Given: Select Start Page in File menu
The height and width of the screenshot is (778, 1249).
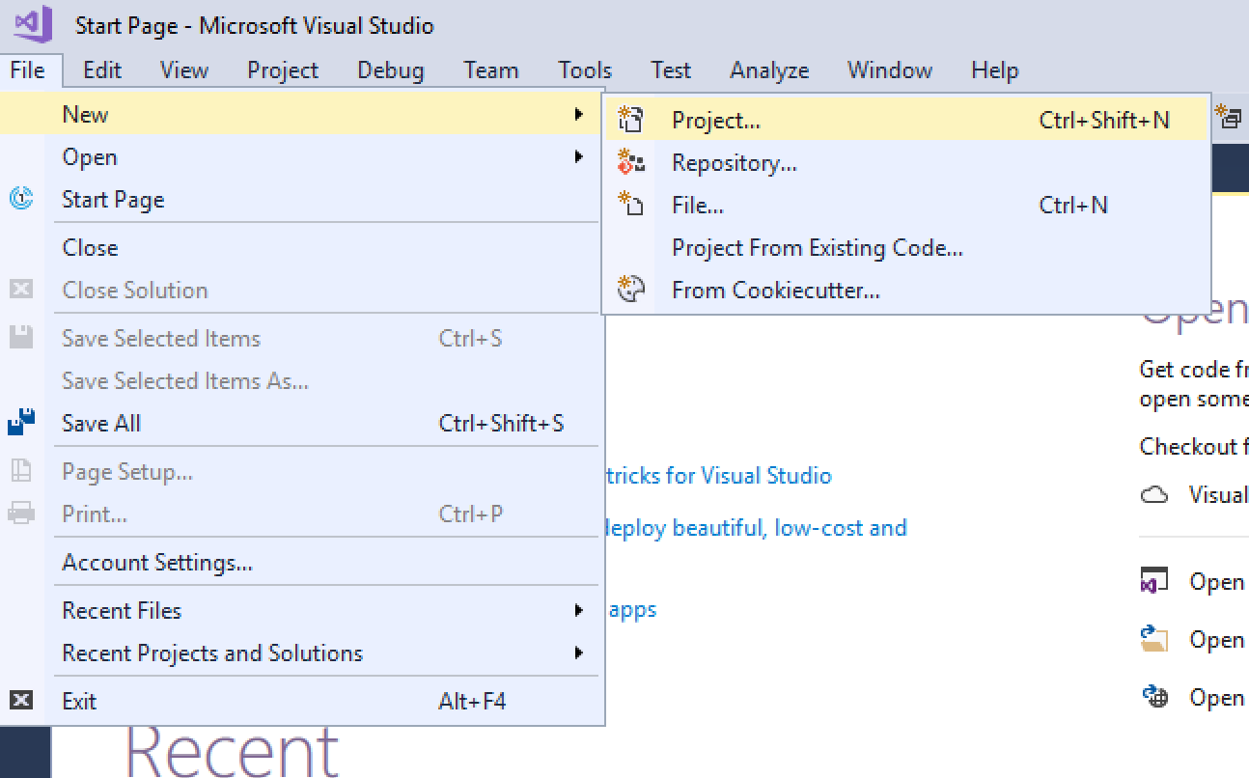Looking at the screenshot, I should point(301,199).
